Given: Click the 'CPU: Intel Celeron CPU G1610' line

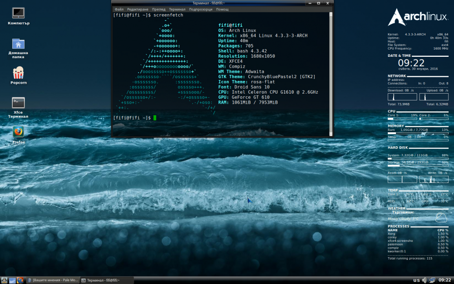Looking at the screenshot, I should point(268,92).
